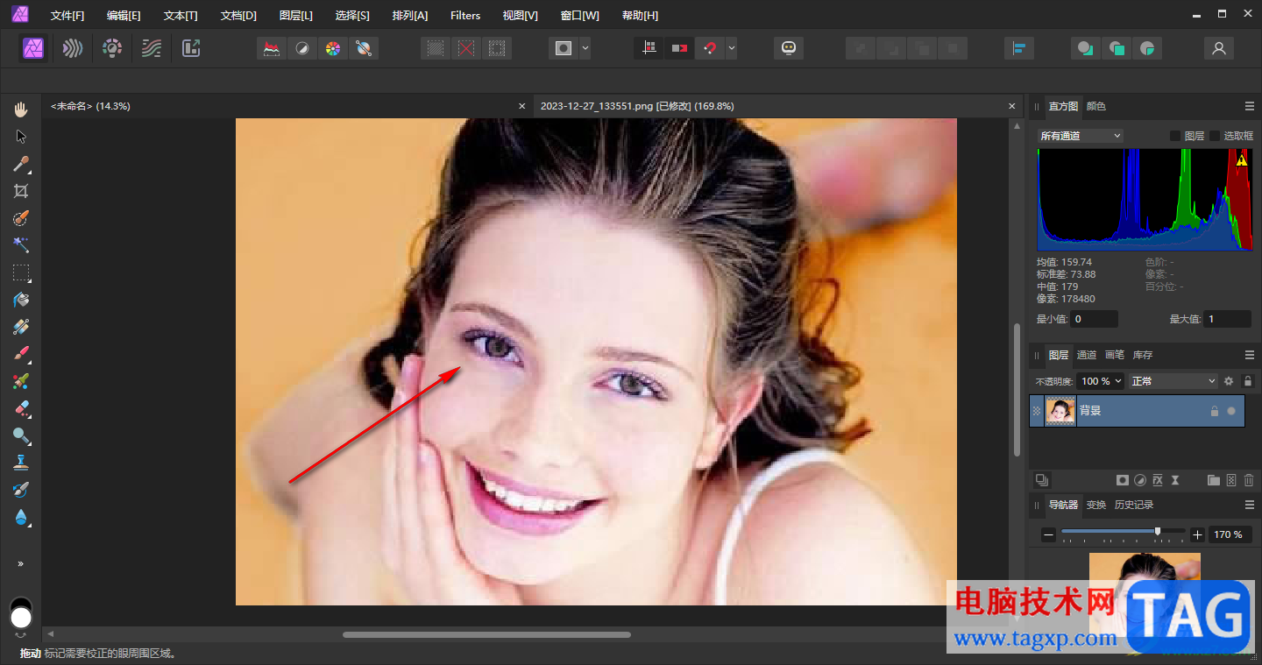1262x665 pixels.
Task: Apply Auto Colors wheel icon
Action: pyautogui.click(x=332, y=49)
